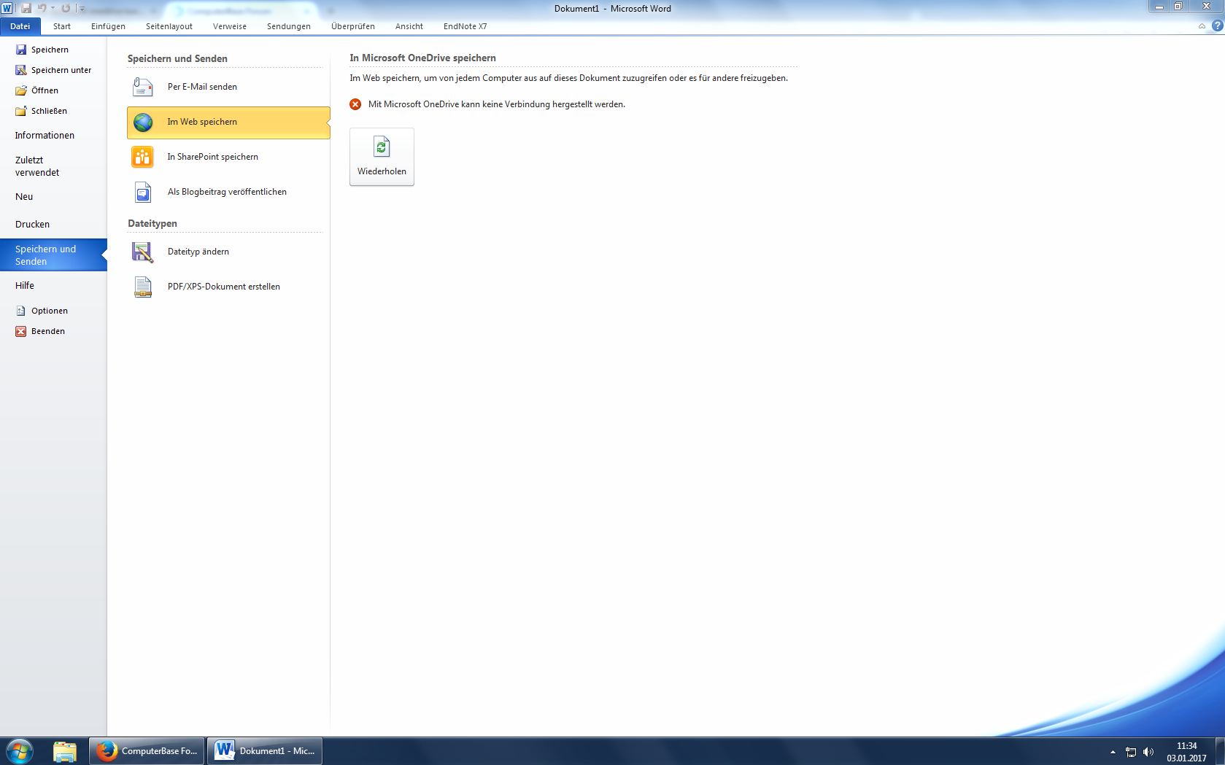Choose Speichern unter in the backstage menu

pyautogui.click(x=53, y=70)
